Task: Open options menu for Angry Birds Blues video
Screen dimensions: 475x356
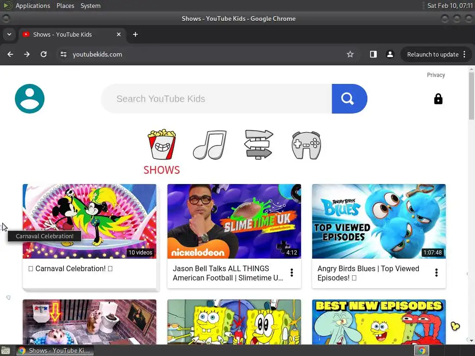Action: 436,273
